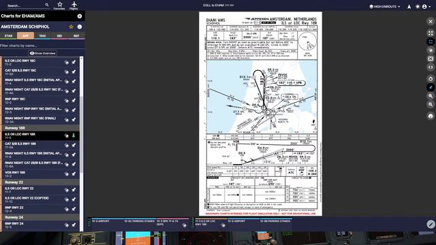Overlay CAT II/III ILS RWY 18C on map
Viewport: 436px width, 245px height.
(x=67, y=72)
